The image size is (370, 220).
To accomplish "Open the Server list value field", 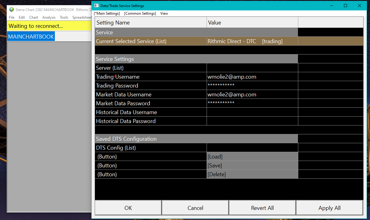I will [x=252, y=68].
